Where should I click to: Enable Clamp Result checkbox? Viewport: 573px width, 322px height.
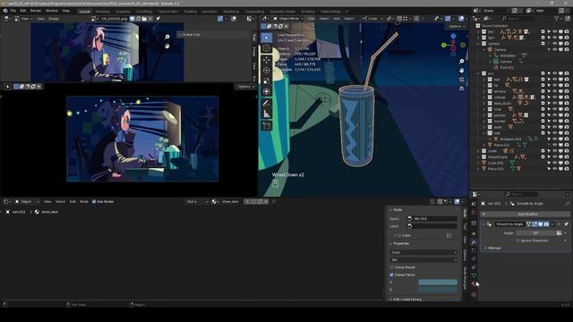[x=392, y=267]
